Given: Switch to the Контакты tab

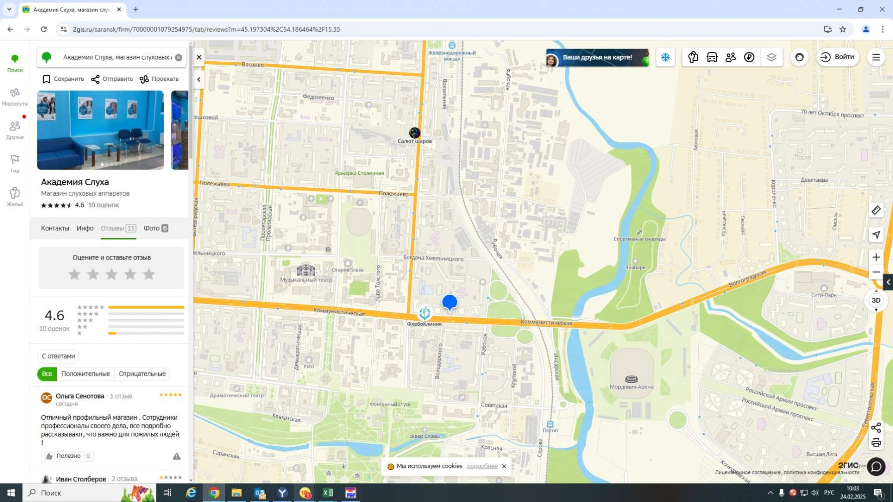Looking at the screenshot, I should click(55, 228).
